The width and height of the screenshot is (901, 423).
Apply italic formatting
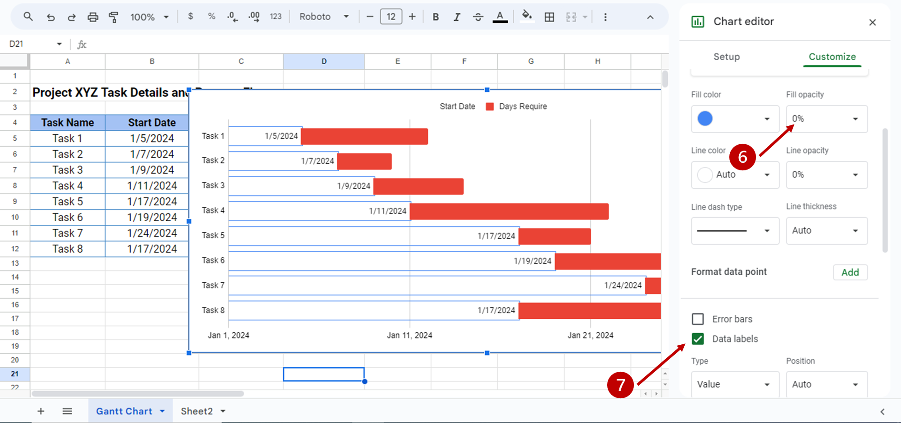[457, 17]
